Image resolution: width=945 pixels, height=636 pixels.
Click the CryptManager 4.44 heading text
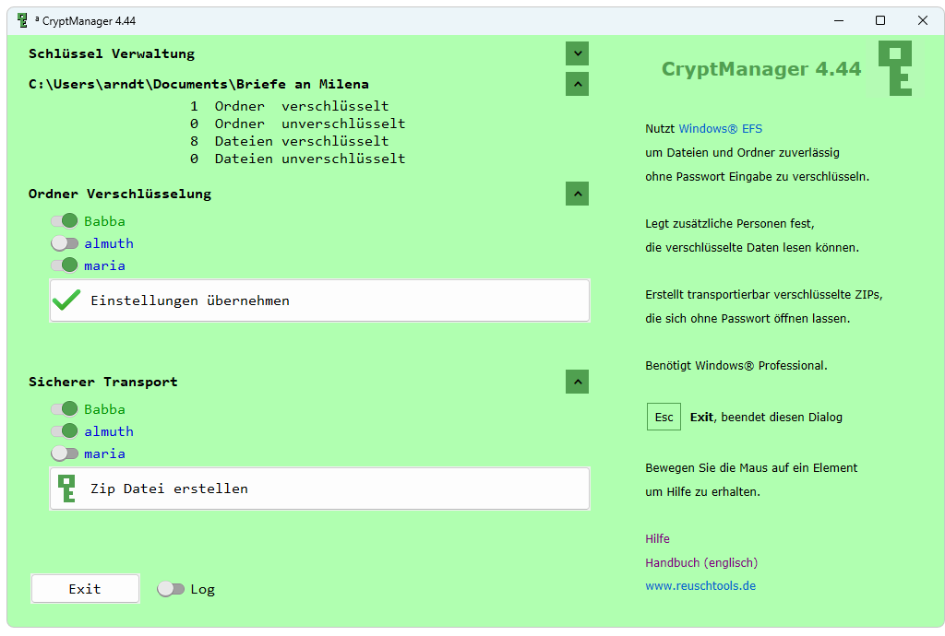coord(761,68)
